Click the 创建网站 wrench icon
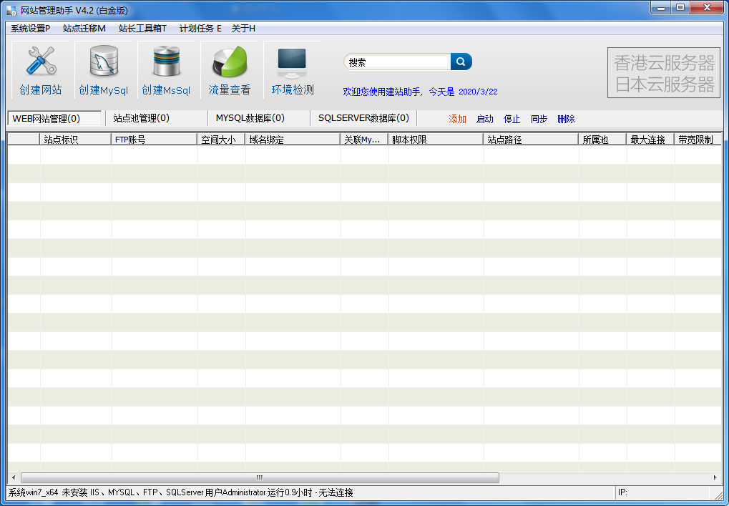The width and height of the screenshot is (729, 506). tap(41, 63)
